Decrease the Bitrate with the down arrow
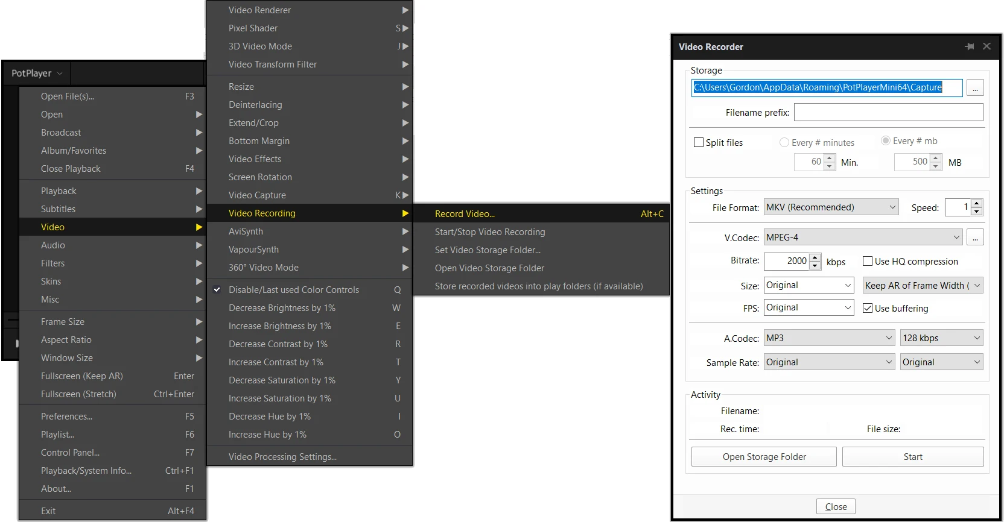Image resolution: width=1004 pixels, height=522 pixels. (815, 265)
